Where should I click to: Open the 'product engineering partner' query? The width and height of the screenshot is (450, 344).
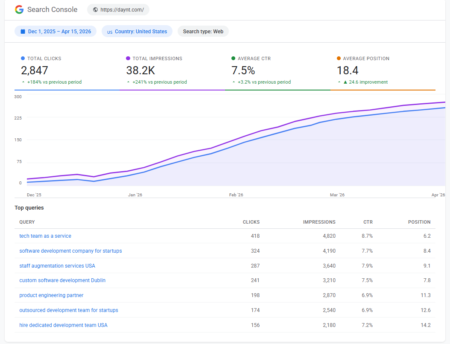[x=51, y=295]
